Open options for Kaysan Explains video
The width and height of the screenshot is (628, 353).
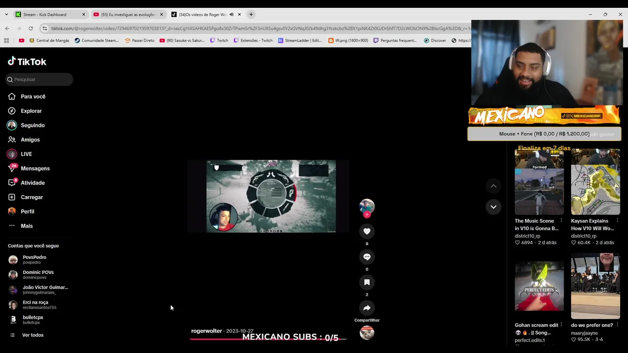[617, 221]
